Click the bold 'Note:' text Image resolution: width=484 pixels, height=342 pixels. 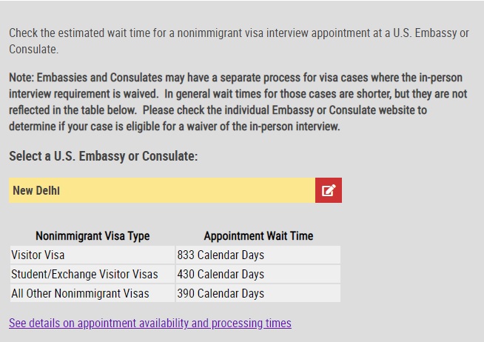click(24, 77)
